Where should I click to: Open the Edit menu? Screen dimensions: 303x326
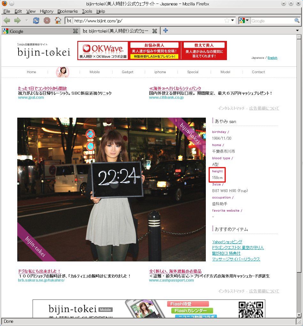(x=18, y=11)
